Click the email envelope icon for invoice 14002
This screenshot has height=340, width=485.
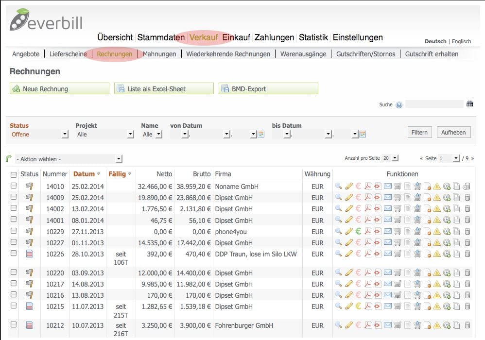point(388,209)
